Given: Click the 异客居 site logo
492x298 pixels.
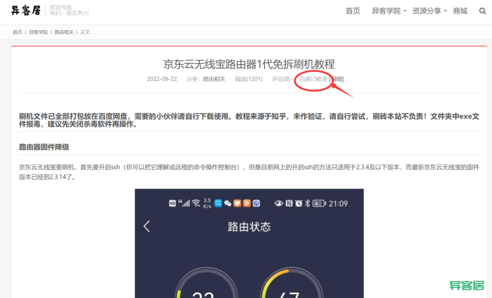Looking at the screenshot, I should [x=26, y=11].
